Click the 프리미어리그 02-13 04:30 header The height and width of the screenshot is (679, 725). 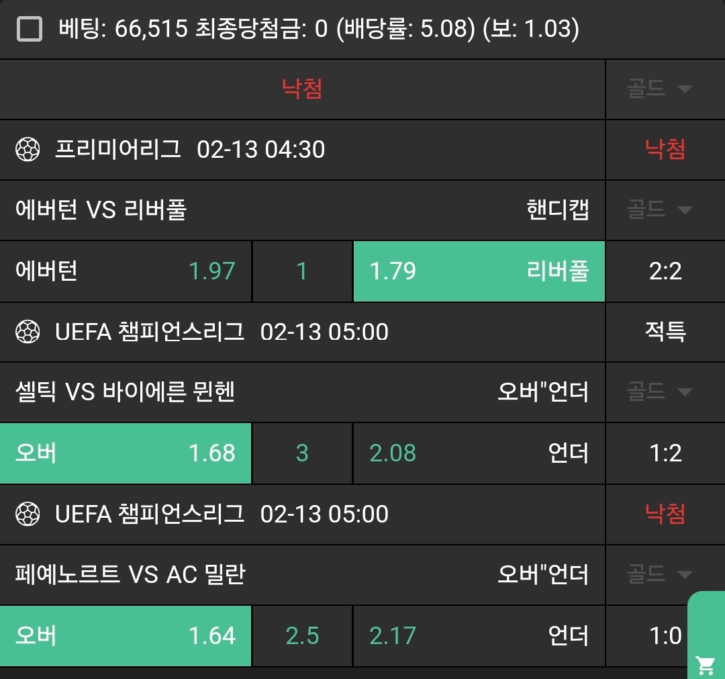[190, 149]
